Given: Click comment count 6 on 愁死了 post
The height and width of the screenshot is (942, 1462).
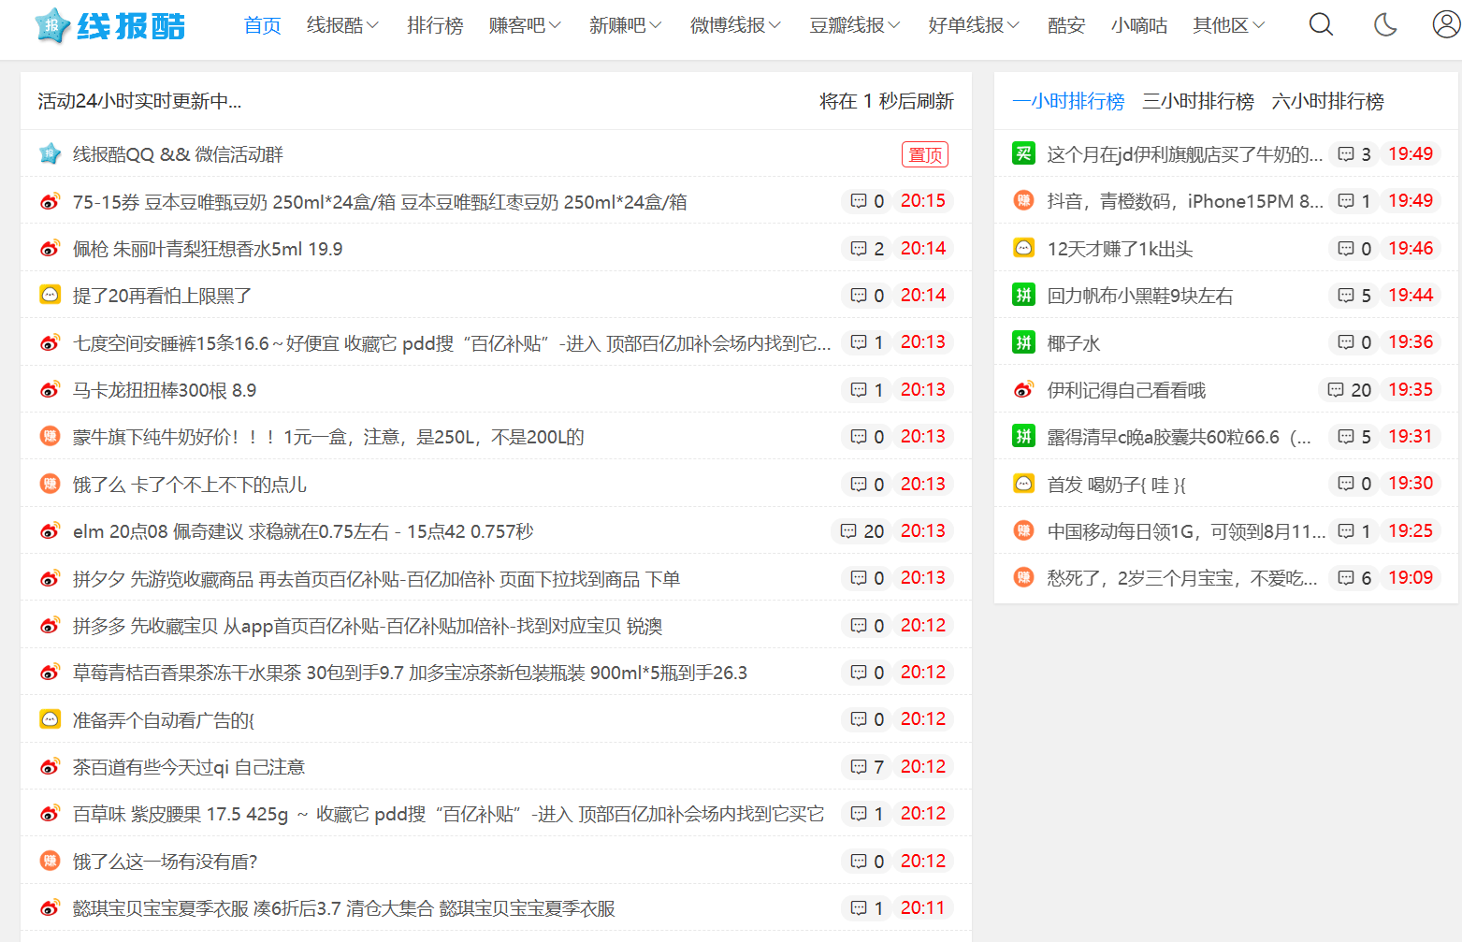Looking at the screenshot, I should click(x=1354, y=578).
